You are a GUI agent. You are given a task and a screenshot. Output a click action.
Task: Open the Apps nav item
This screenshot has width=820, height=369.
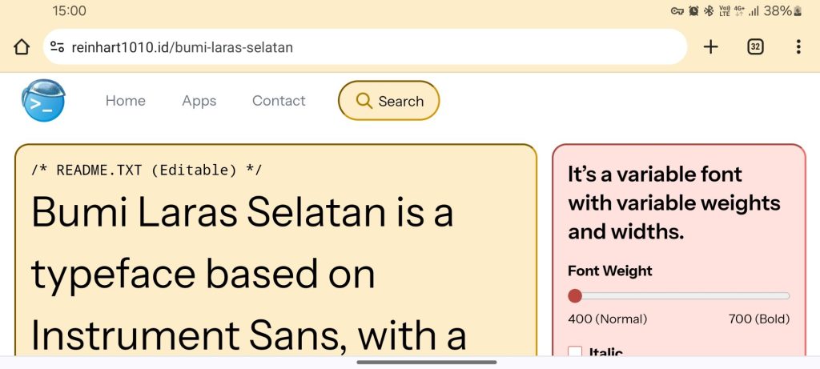pos(199,101)
